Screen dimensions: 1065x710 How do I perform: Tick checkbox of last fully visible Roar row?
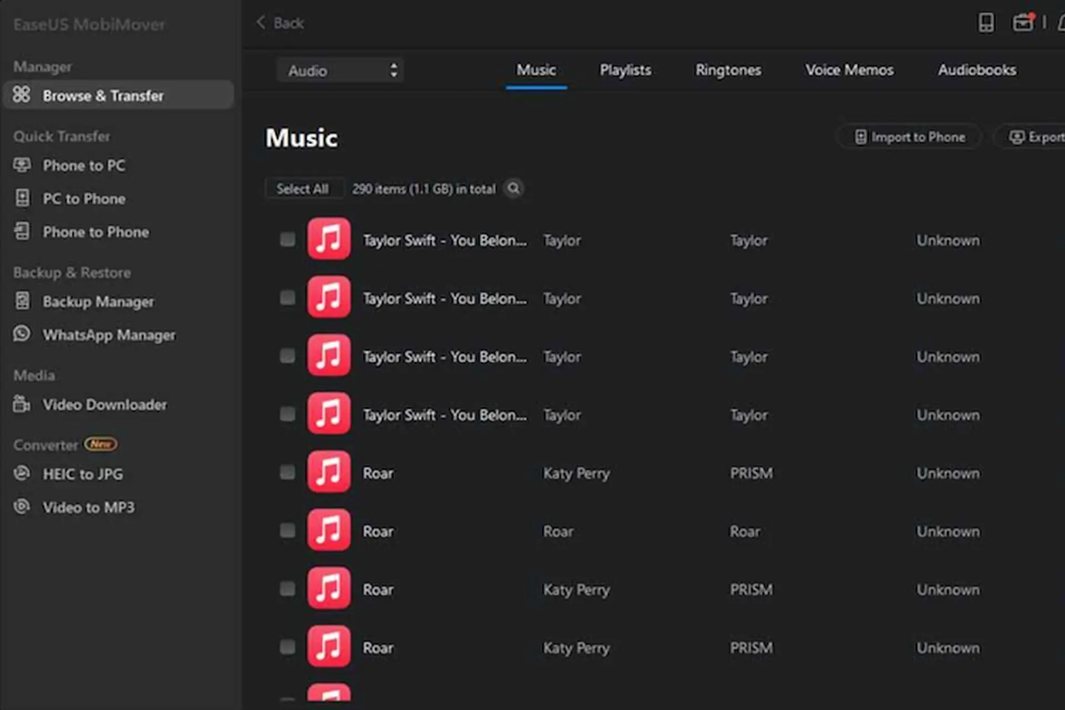(287, 647)
